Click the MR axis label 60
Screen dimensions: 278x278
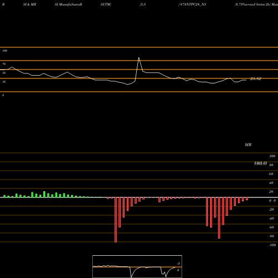[x=271, y=174]
